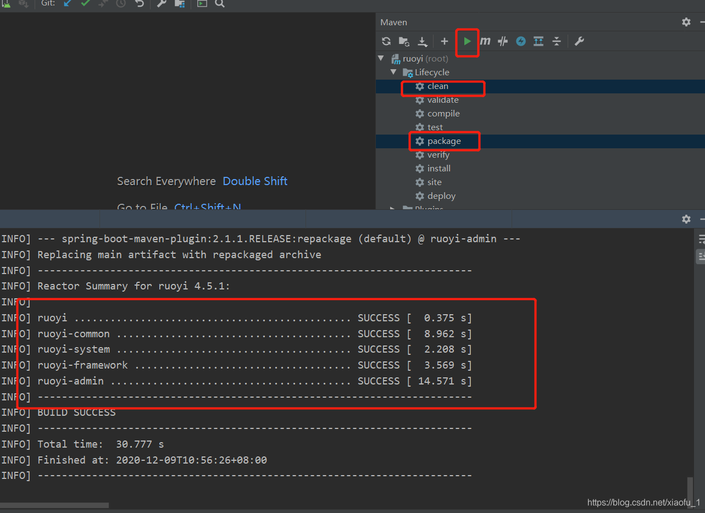Show Maven dependencies diagram

pyautogui.click(x=539, y=41)
